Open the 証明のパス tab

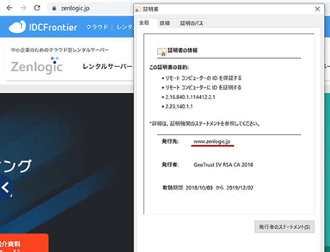click(x=190, y=23)
